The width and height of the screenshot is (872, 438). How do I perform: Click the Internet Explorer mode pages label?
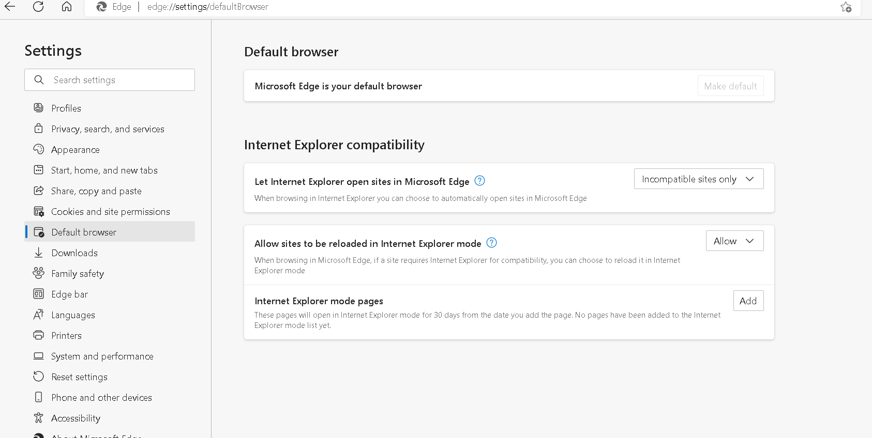pyautogui.click(x=319, y=301)
